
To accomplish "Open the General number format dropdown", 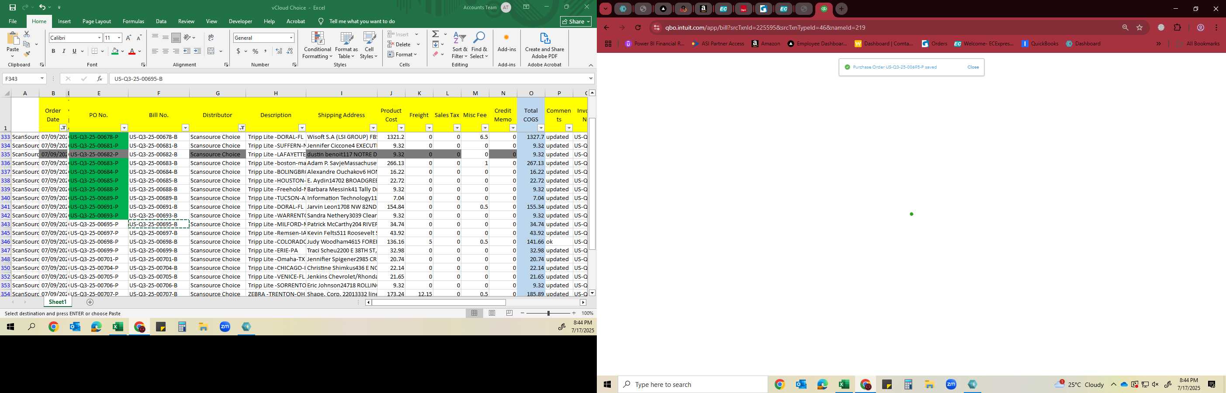I will [291, 38].
